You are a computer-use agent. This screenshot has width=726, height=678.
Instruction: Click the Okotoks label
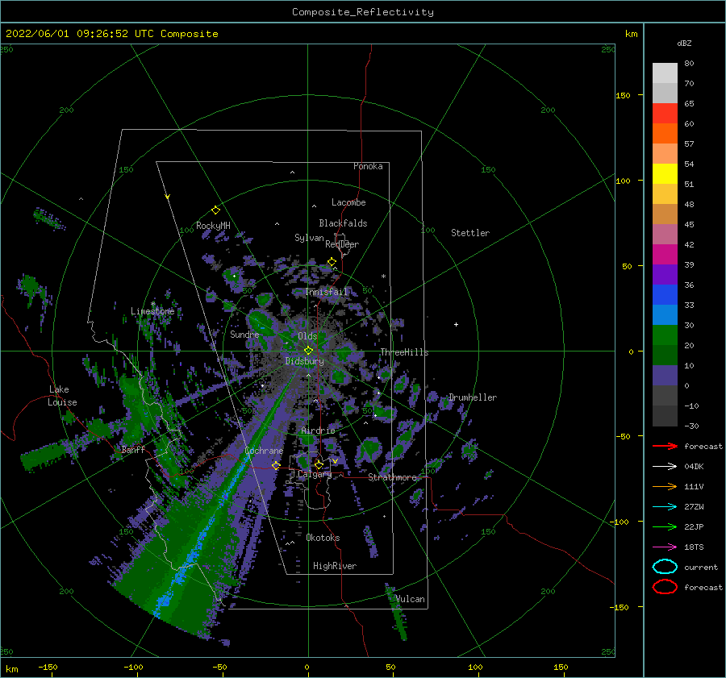tap(323, 538)
